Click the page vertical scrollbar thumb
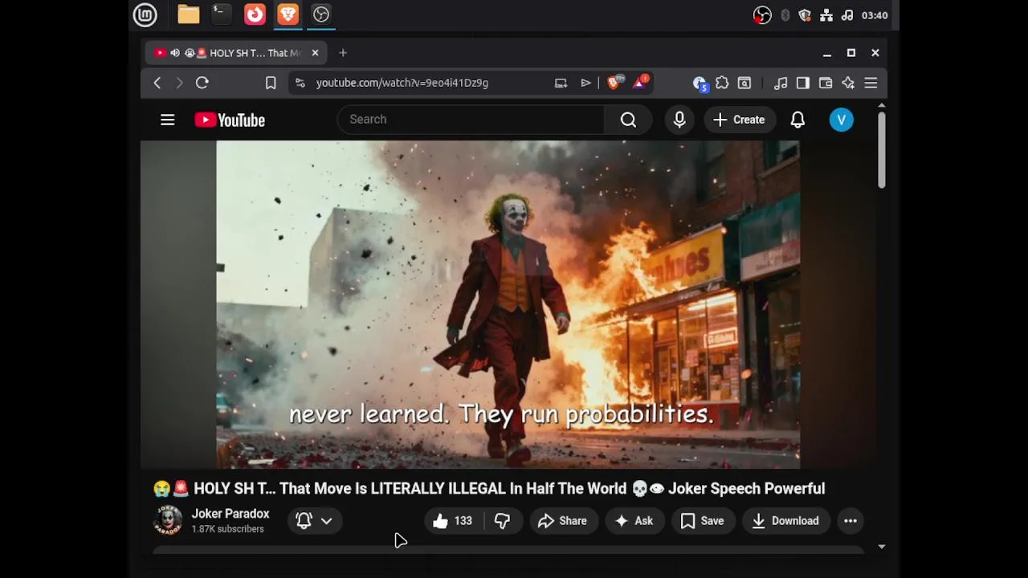Viewport: 1028px width, 578px height. pos(881,150)
